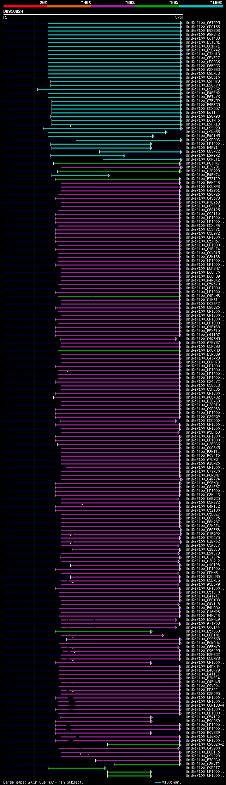The height and width of the screenshot is (785, 226).
Task: Click hit UniRef100_Q9FHY3
Action: coord(203,81)
